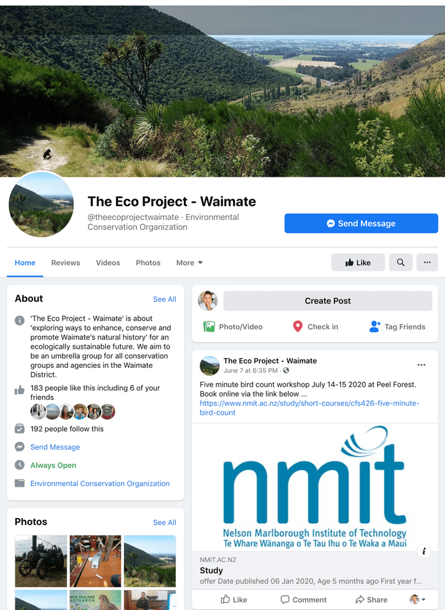The image size is (445, 610).
Task: Click the Tag Friends person icon
Action: pos(374,327)
